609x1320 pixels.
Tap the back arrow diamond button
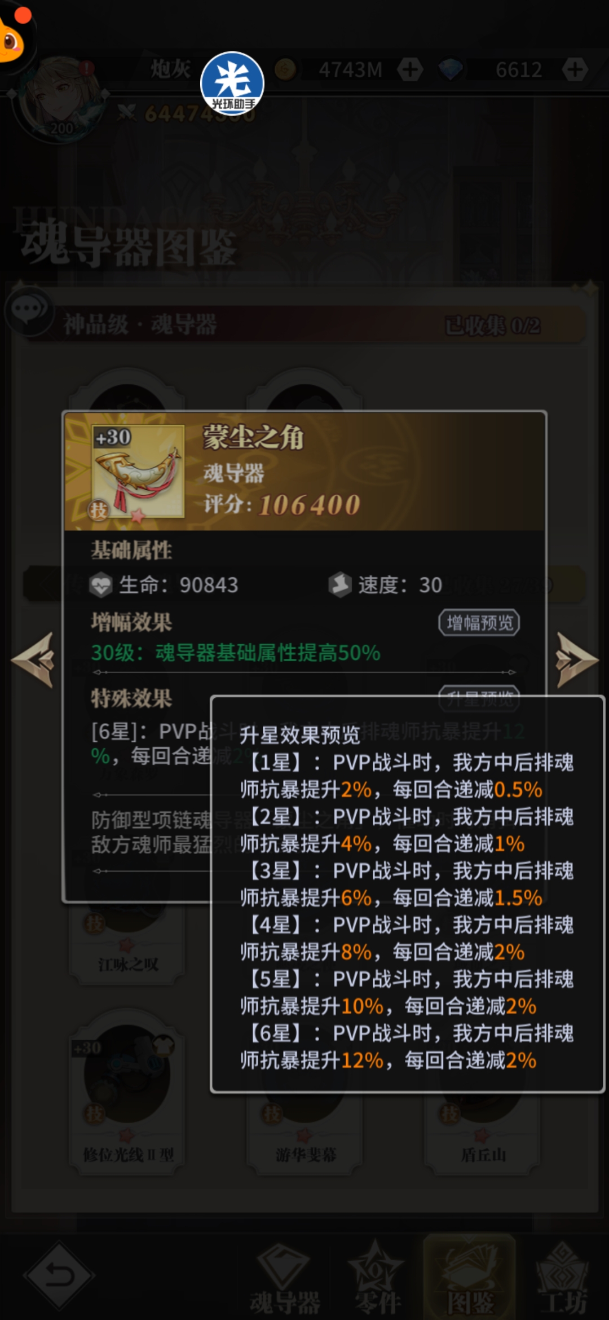[59, 1275]
